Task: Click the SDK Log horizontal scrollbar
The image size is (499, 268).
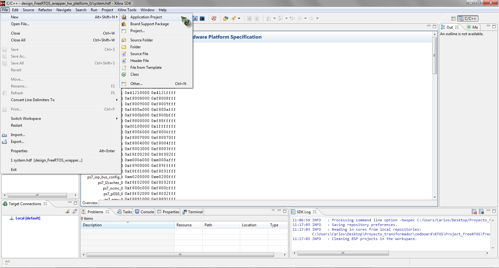Action: coord(343,253)
